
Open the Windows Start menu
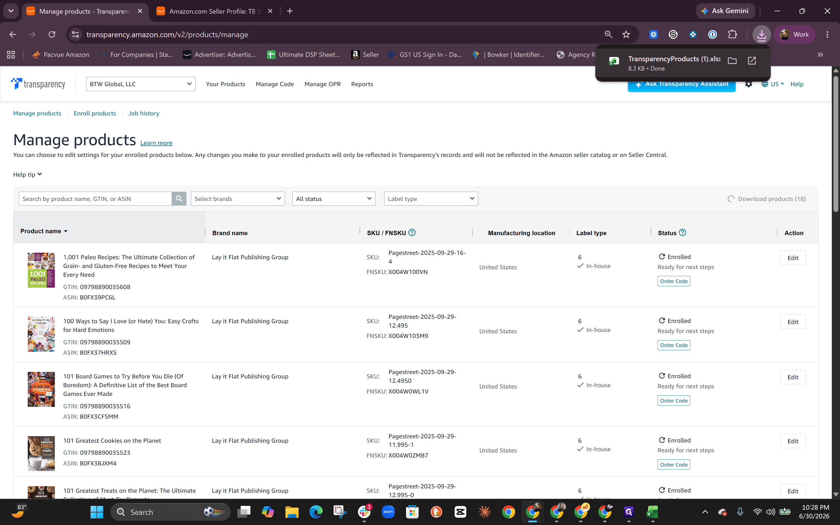[97, 512]
